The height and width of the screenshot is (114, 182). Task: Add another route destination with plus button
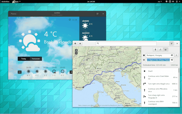click(176, 55)
